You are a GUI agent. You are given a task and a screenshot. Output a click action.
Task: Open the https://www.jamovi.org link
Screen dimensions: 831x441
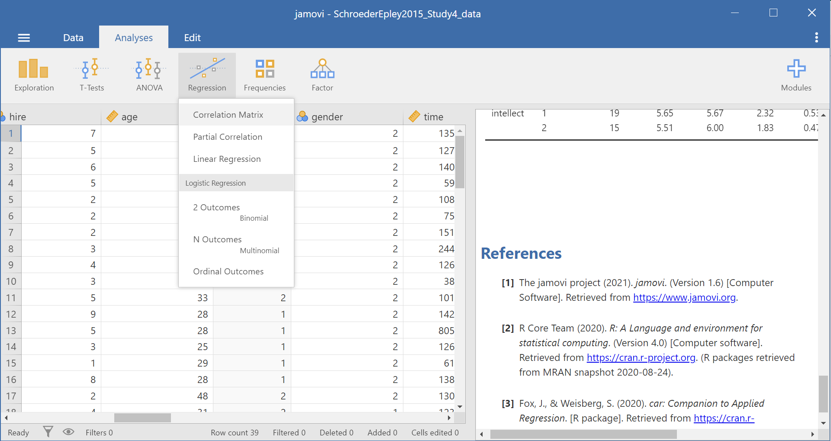(684, 297)
